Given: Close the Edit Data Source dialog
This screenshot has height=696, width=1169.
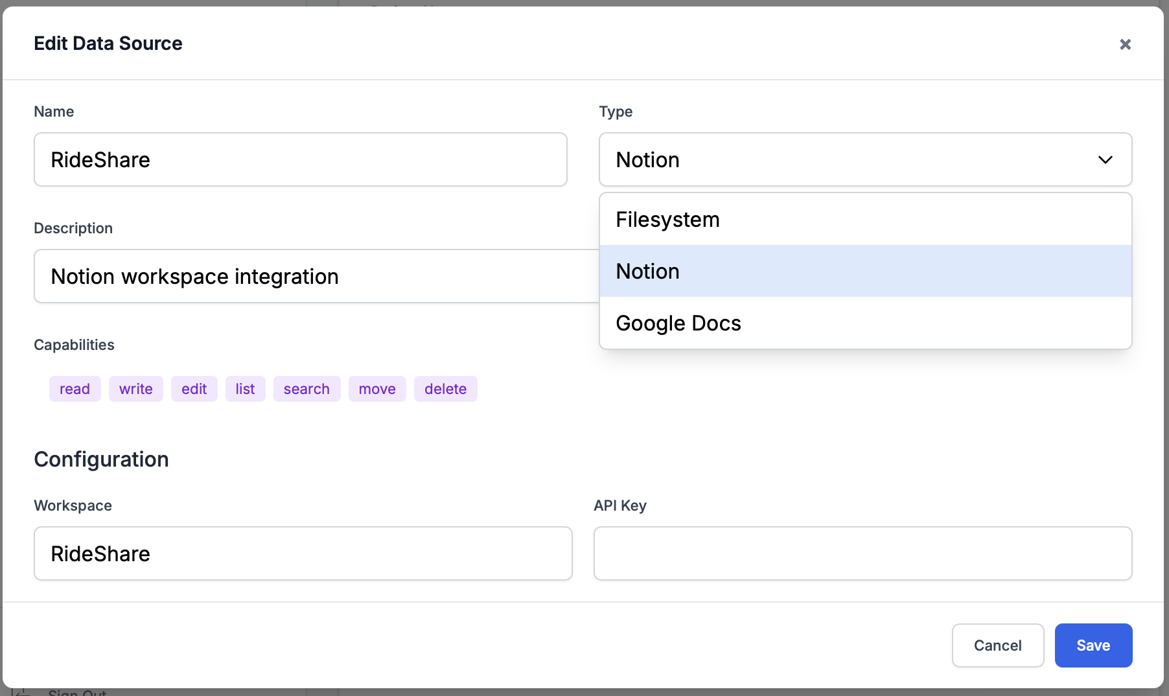Looking at the screenshot, I should pyautogui.click(x=1126, y=44).
